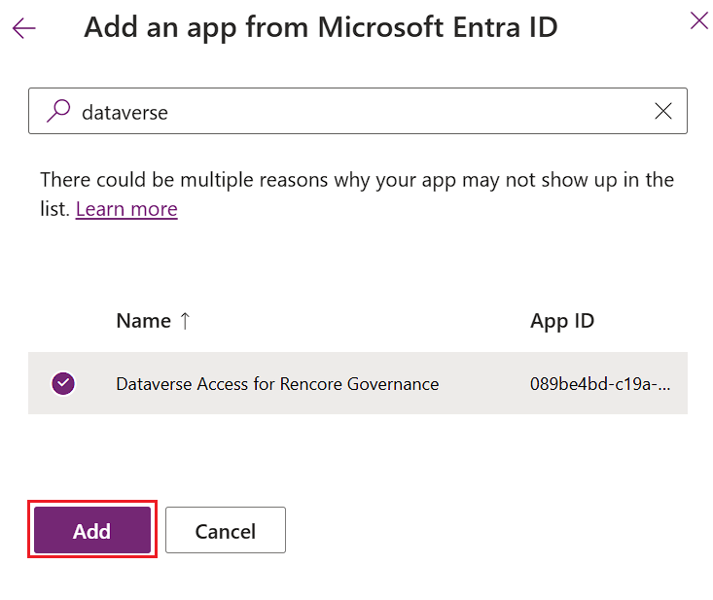
Task: Sort by the Name column header
Action: click(x=143, y=321)
